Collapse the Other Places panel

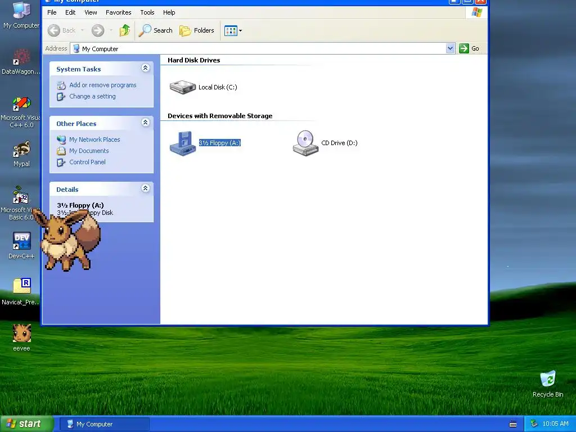click(146, 122)
